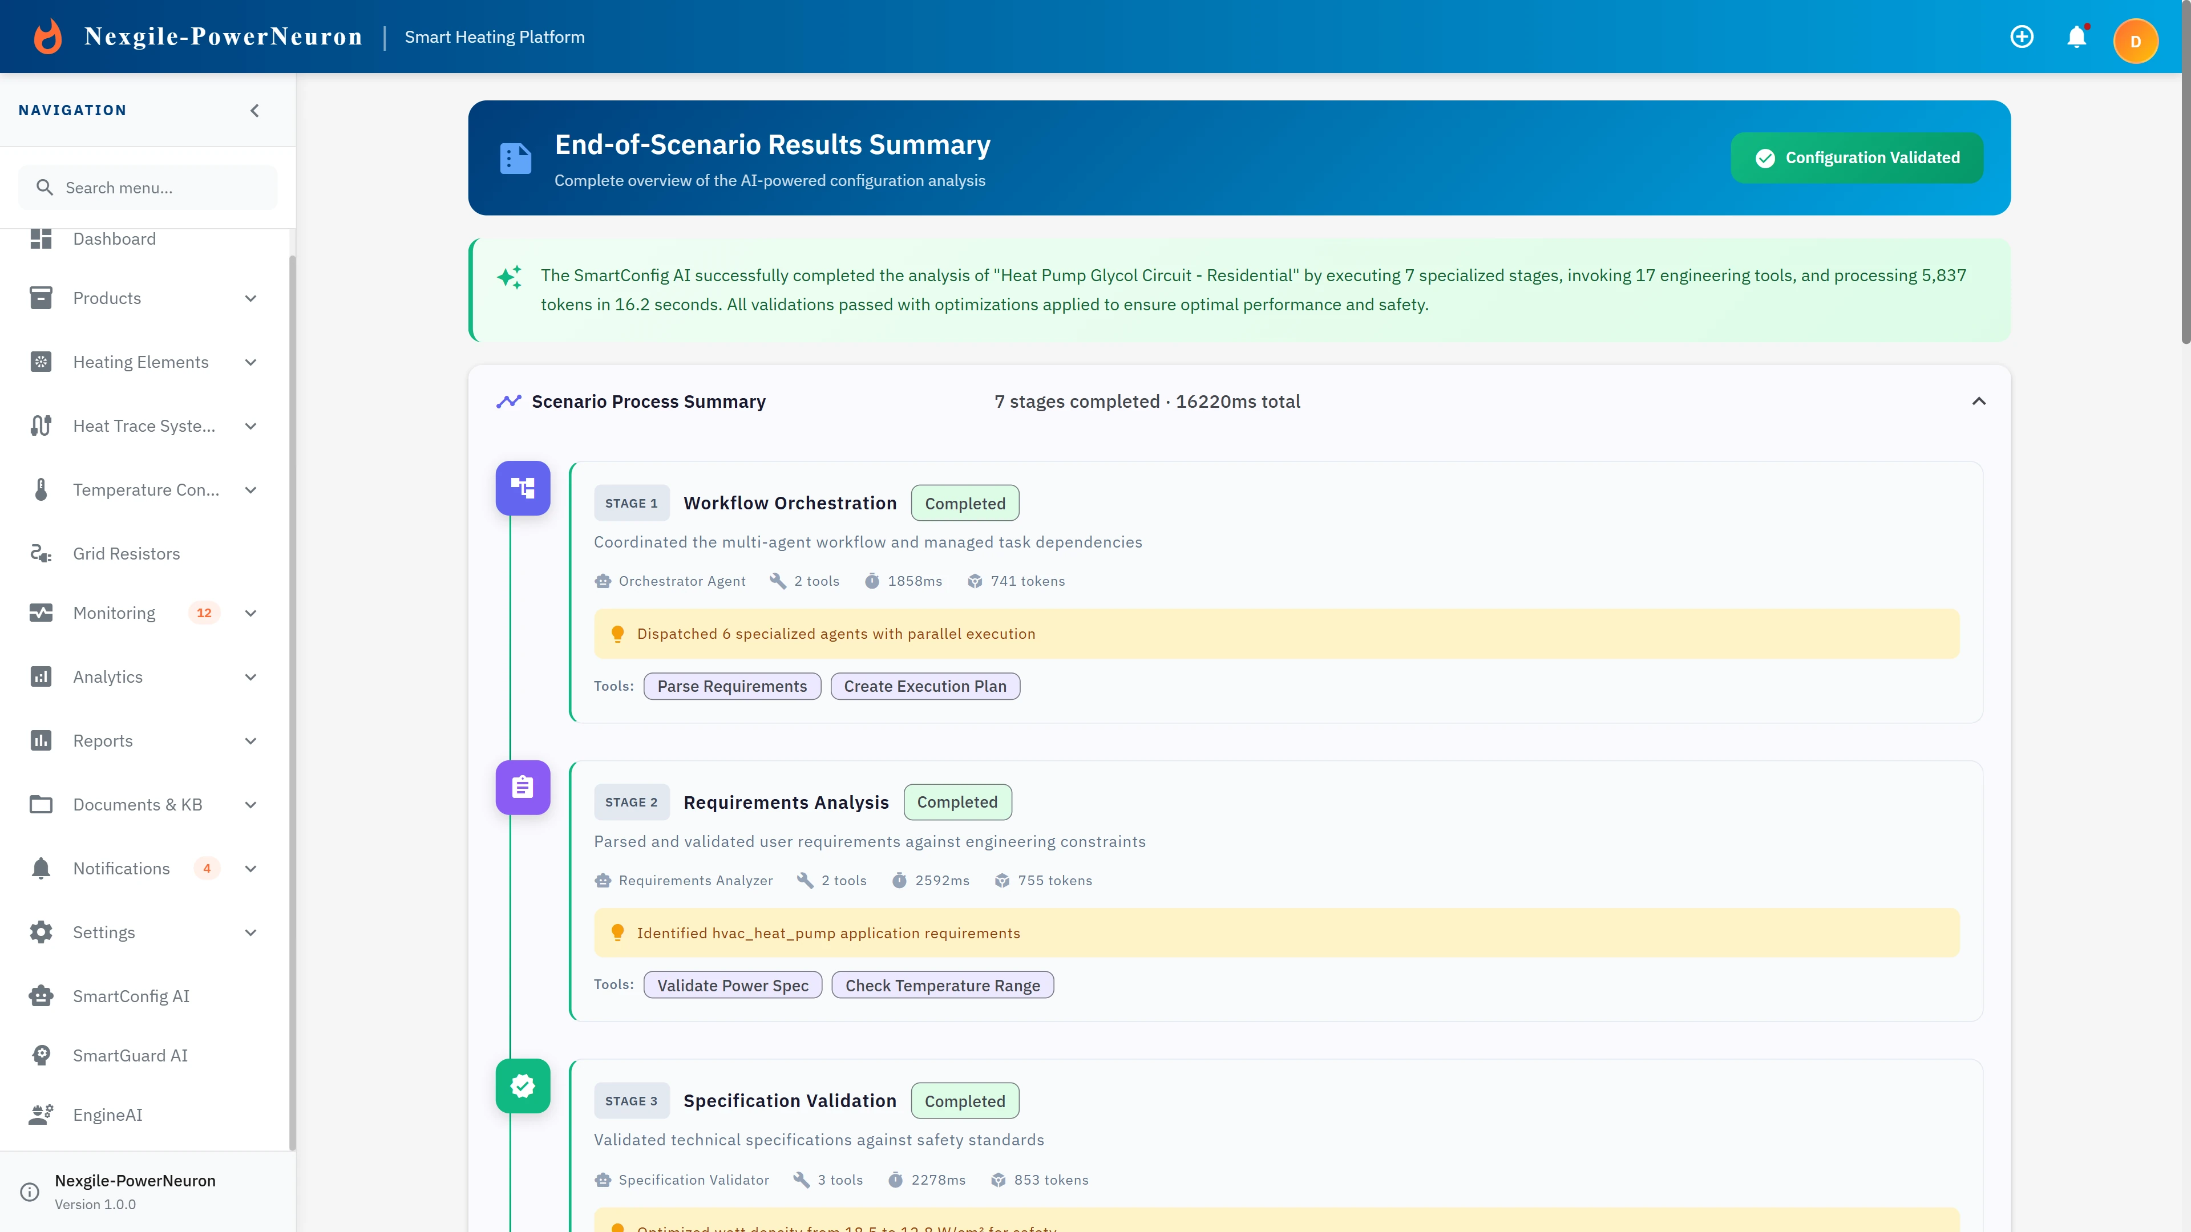This screenshot has width=2191, height=1232.
Task: Click the Configuration Validated badge
Action: (x=1857, y=157)
